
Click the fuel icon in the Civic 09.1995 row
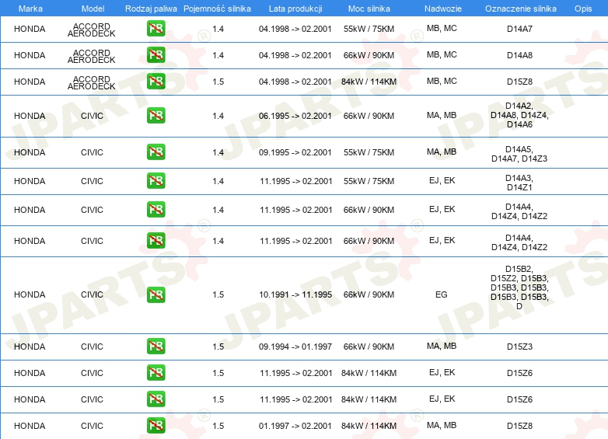coord(155,152)
